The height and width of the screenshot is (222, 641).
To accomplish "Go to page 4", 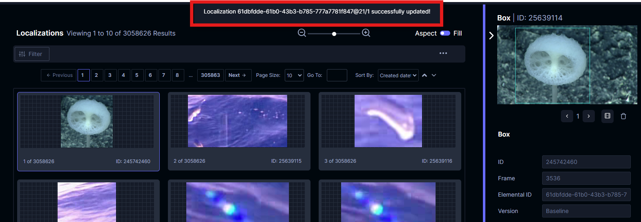I will [124, 75].
